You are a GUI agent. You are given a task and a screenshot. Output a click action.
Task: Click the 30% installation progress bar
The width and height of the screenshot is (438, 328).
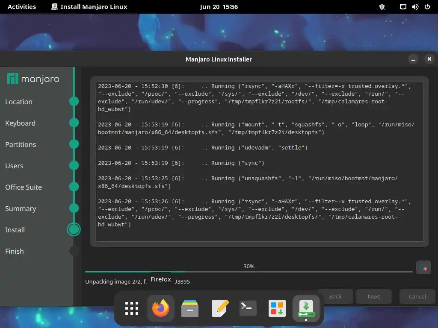[249, 271]
